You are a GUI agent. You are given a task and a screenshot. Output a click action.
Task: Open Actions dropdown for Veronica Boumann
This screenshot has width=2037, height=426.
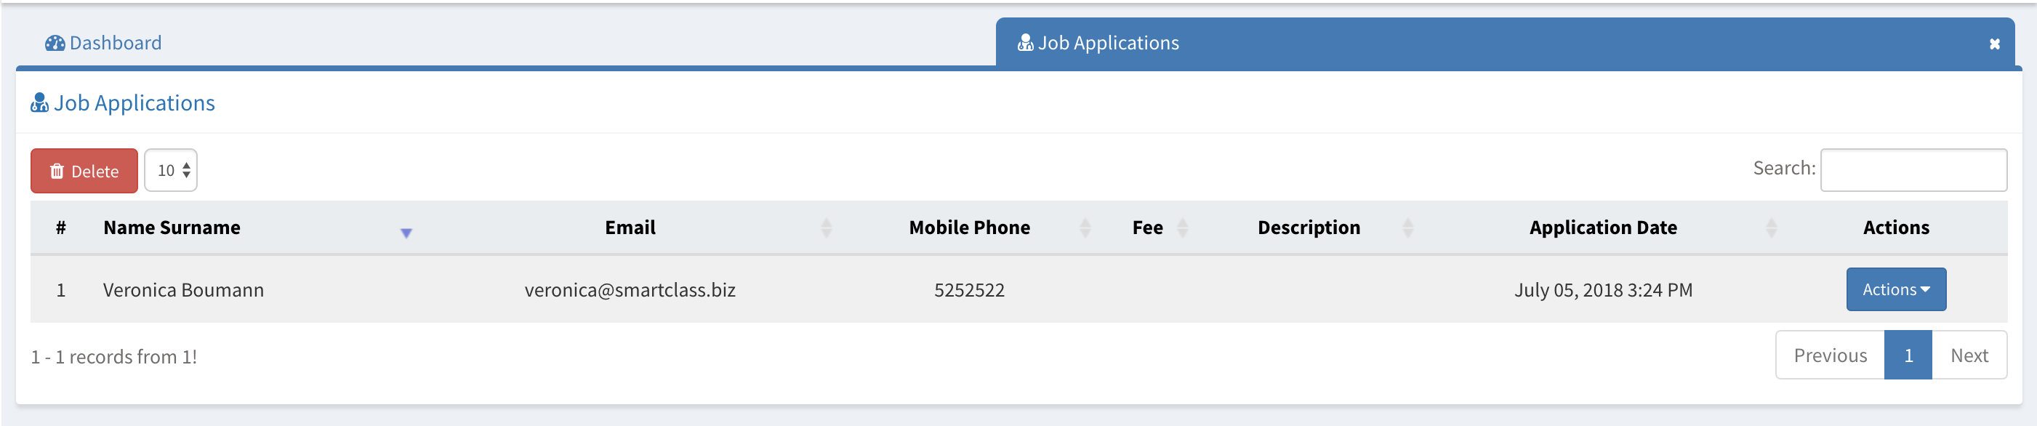tap(1895, 290)
